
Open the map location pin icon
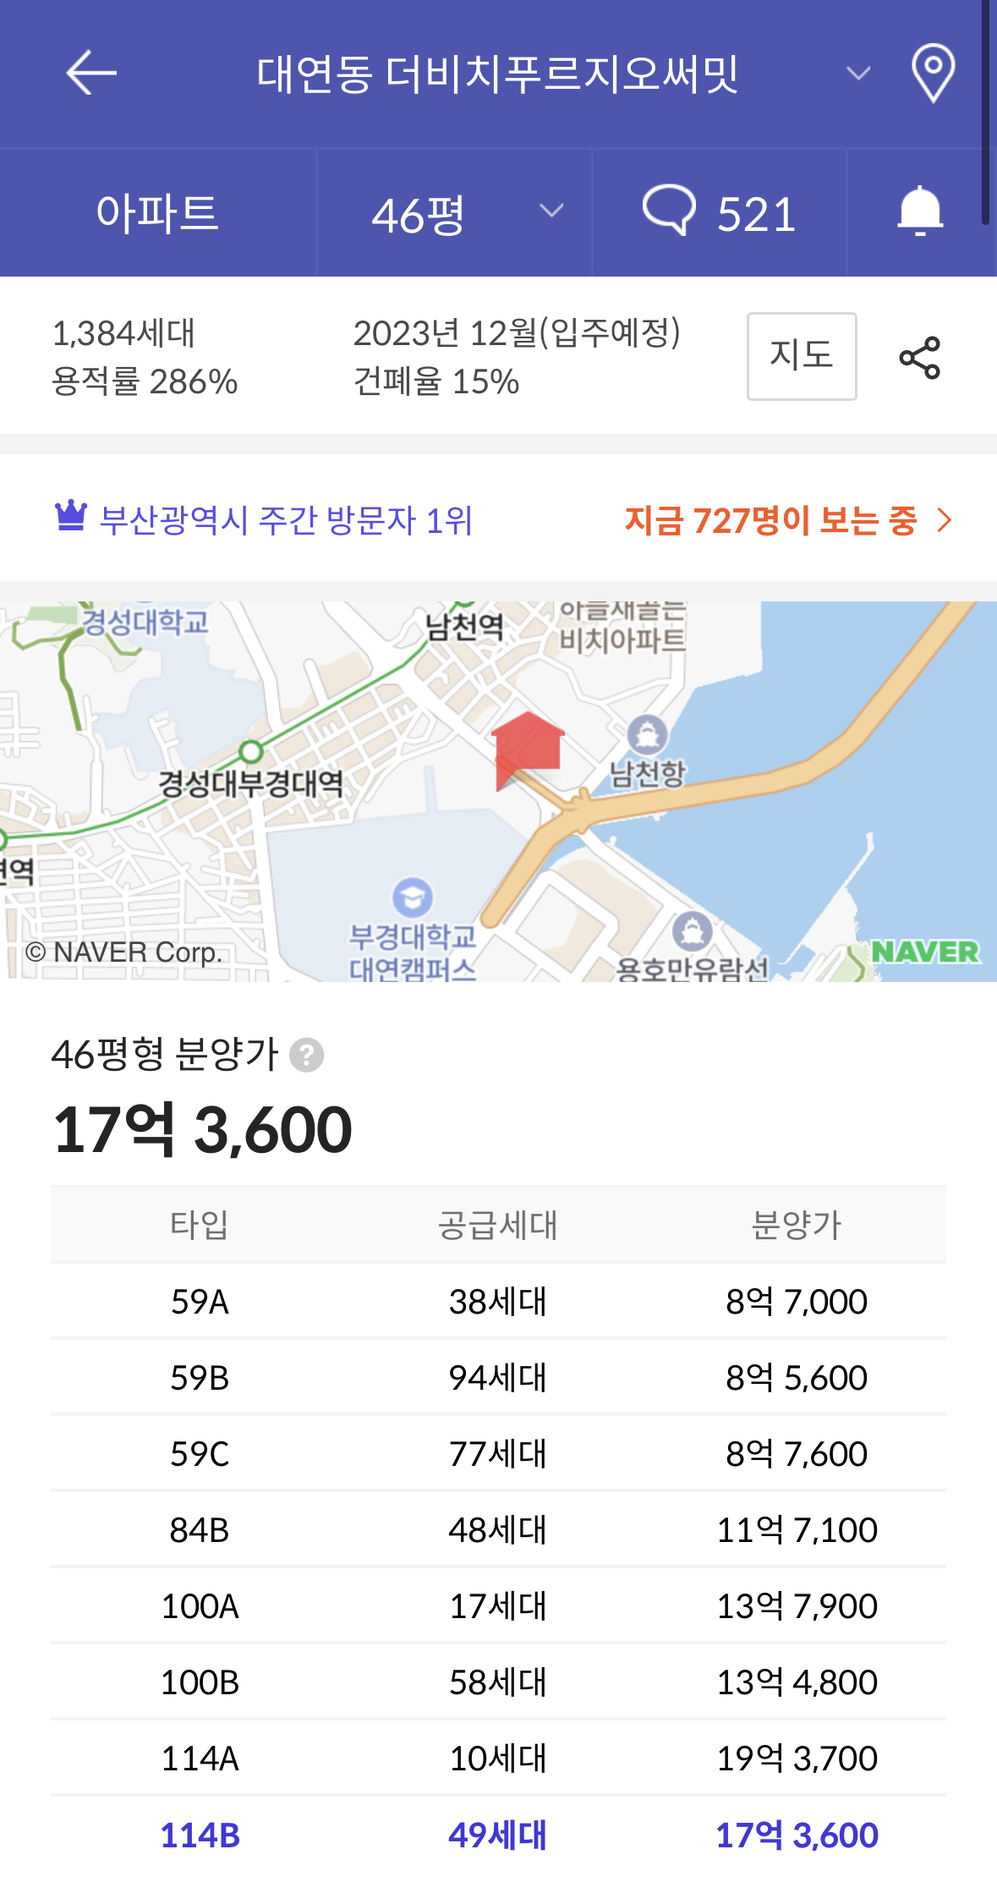[x=933, y=73]
